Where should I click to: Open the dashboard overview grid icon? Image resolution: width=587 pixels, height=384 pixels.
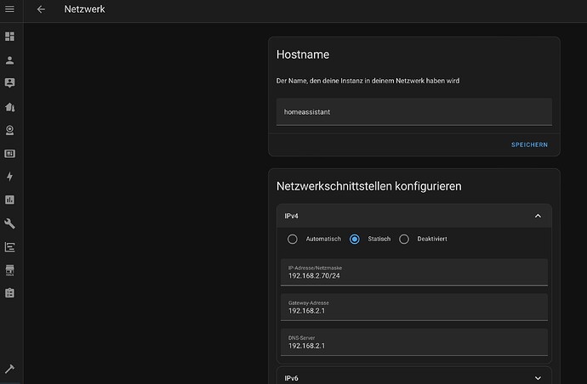pos(9,37)
